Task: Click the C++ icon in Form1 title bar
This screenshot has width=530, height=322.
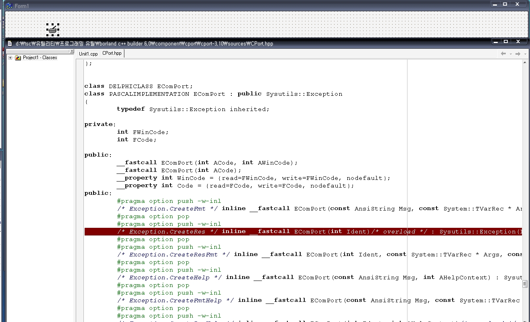Action: tap(9, 6)
